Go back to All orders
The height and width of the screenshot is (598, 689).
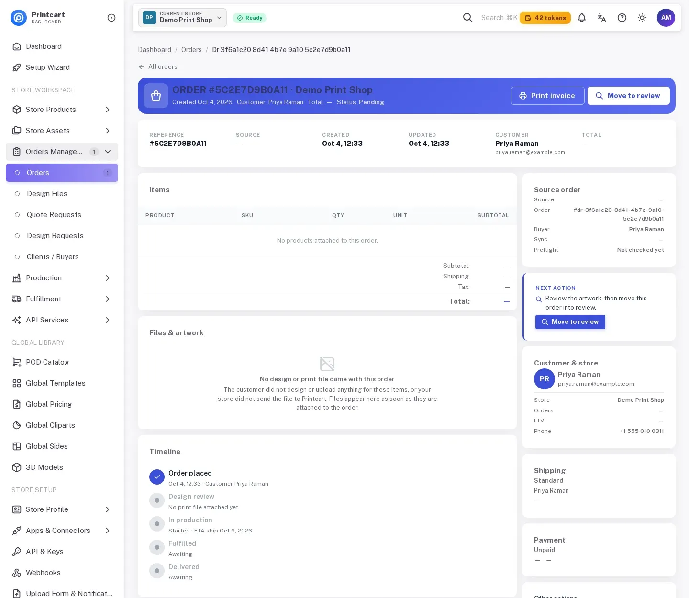coord(158,67)
